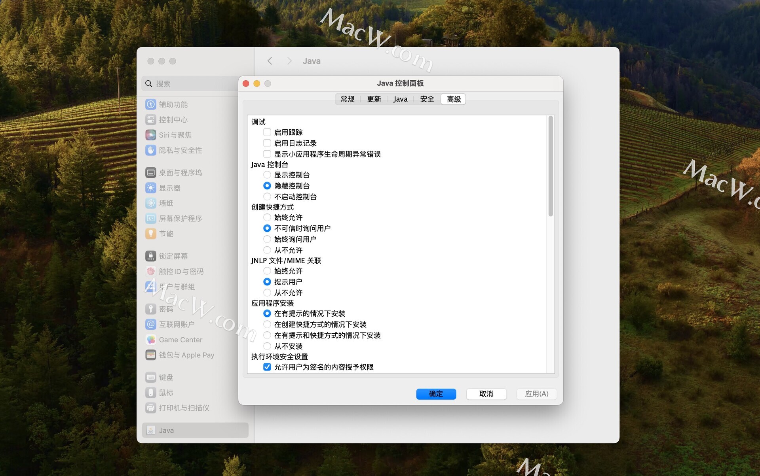Open the 打印机与扫描仪 printer icon
Image resolution: width=760 pixels, height=476 pixels.
(x=150, y=408)
